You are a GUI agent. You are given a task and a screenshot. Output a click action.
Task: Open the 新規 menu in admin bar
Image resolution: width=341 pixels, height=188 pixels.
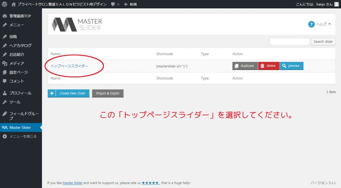130,4
